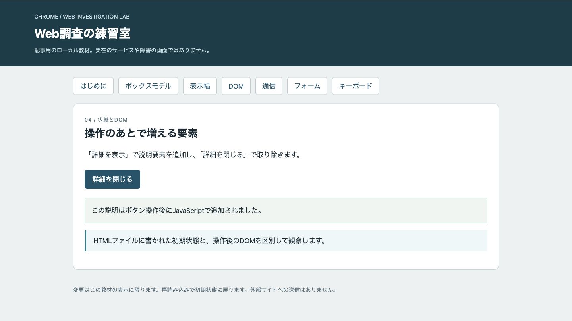
Task: Open the 通信 tab
Action: click(x=269, y=86)
